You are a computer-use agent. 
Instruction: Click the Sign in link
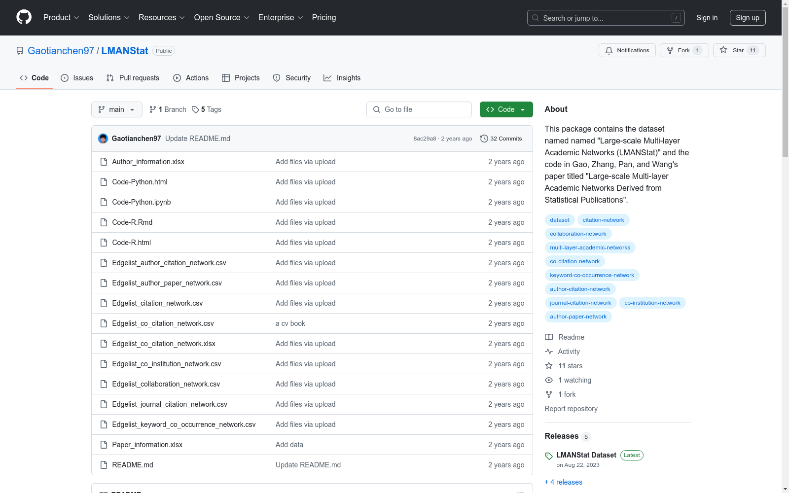pyautogui.click(x=707, y=18)
